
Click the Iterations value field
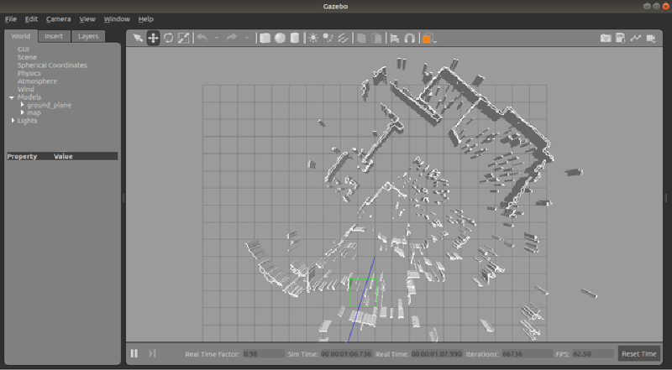[x=528, y=354]
